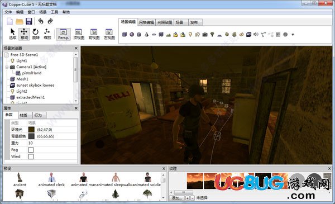Add a camera using the camera icon
The height and width of the screenshot is (204, 335).
205,34
